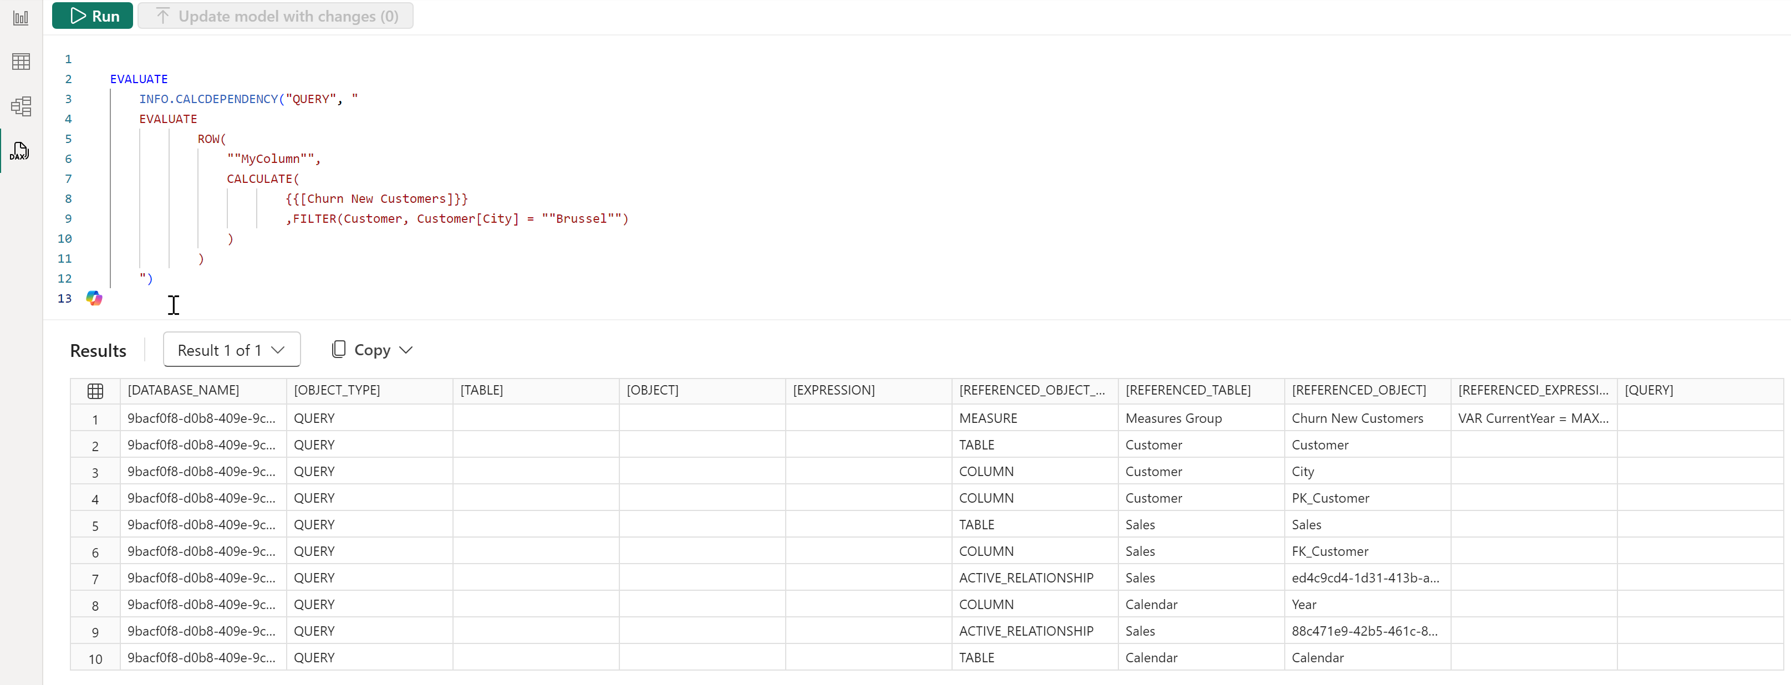
Task: Select the REFERENCED_OBJECT column header
Action: pos(1367,390)
